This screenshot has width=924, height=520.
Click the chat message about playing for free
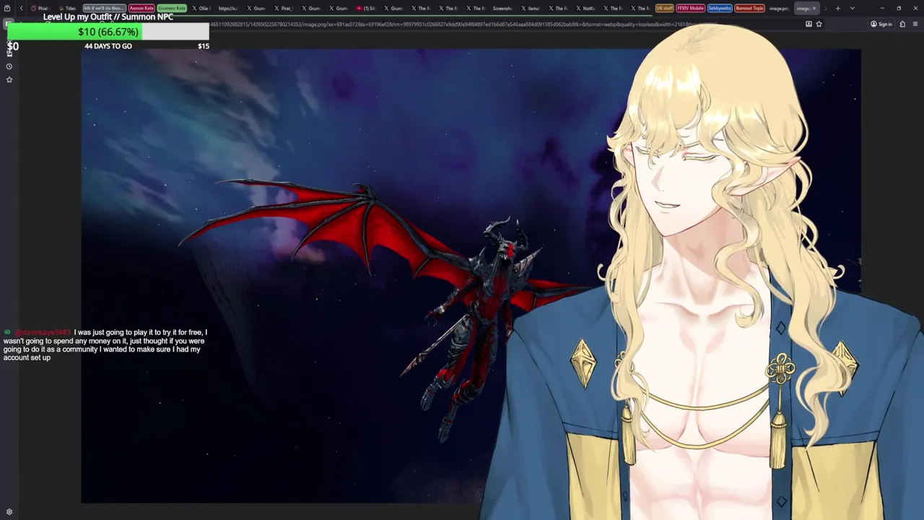tap(105, 345)
